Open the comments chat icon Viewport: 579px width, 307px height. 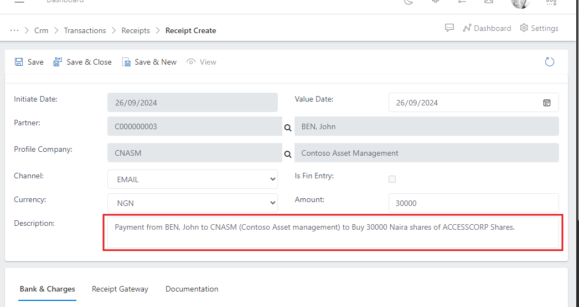pos(449,28)
